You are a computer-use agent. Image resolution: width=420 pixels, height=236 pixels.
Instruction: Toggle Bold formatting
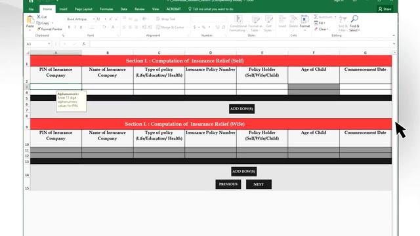tap(69, 28)
